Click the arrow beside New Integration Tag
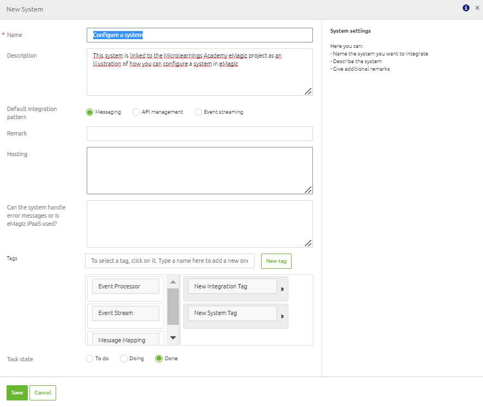This screenshot has height=407, width=483. click(x=282, y=288)
